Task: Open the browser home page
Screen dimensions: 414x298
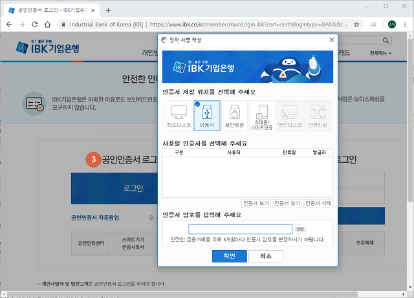Action: click(x=47, y=25)
